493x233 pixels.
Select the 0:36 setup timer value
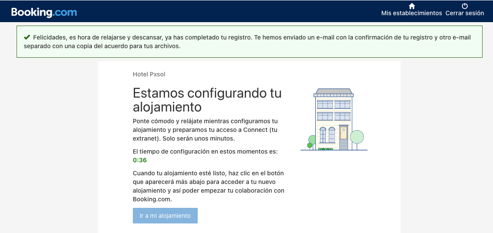[x=140, y=161]
